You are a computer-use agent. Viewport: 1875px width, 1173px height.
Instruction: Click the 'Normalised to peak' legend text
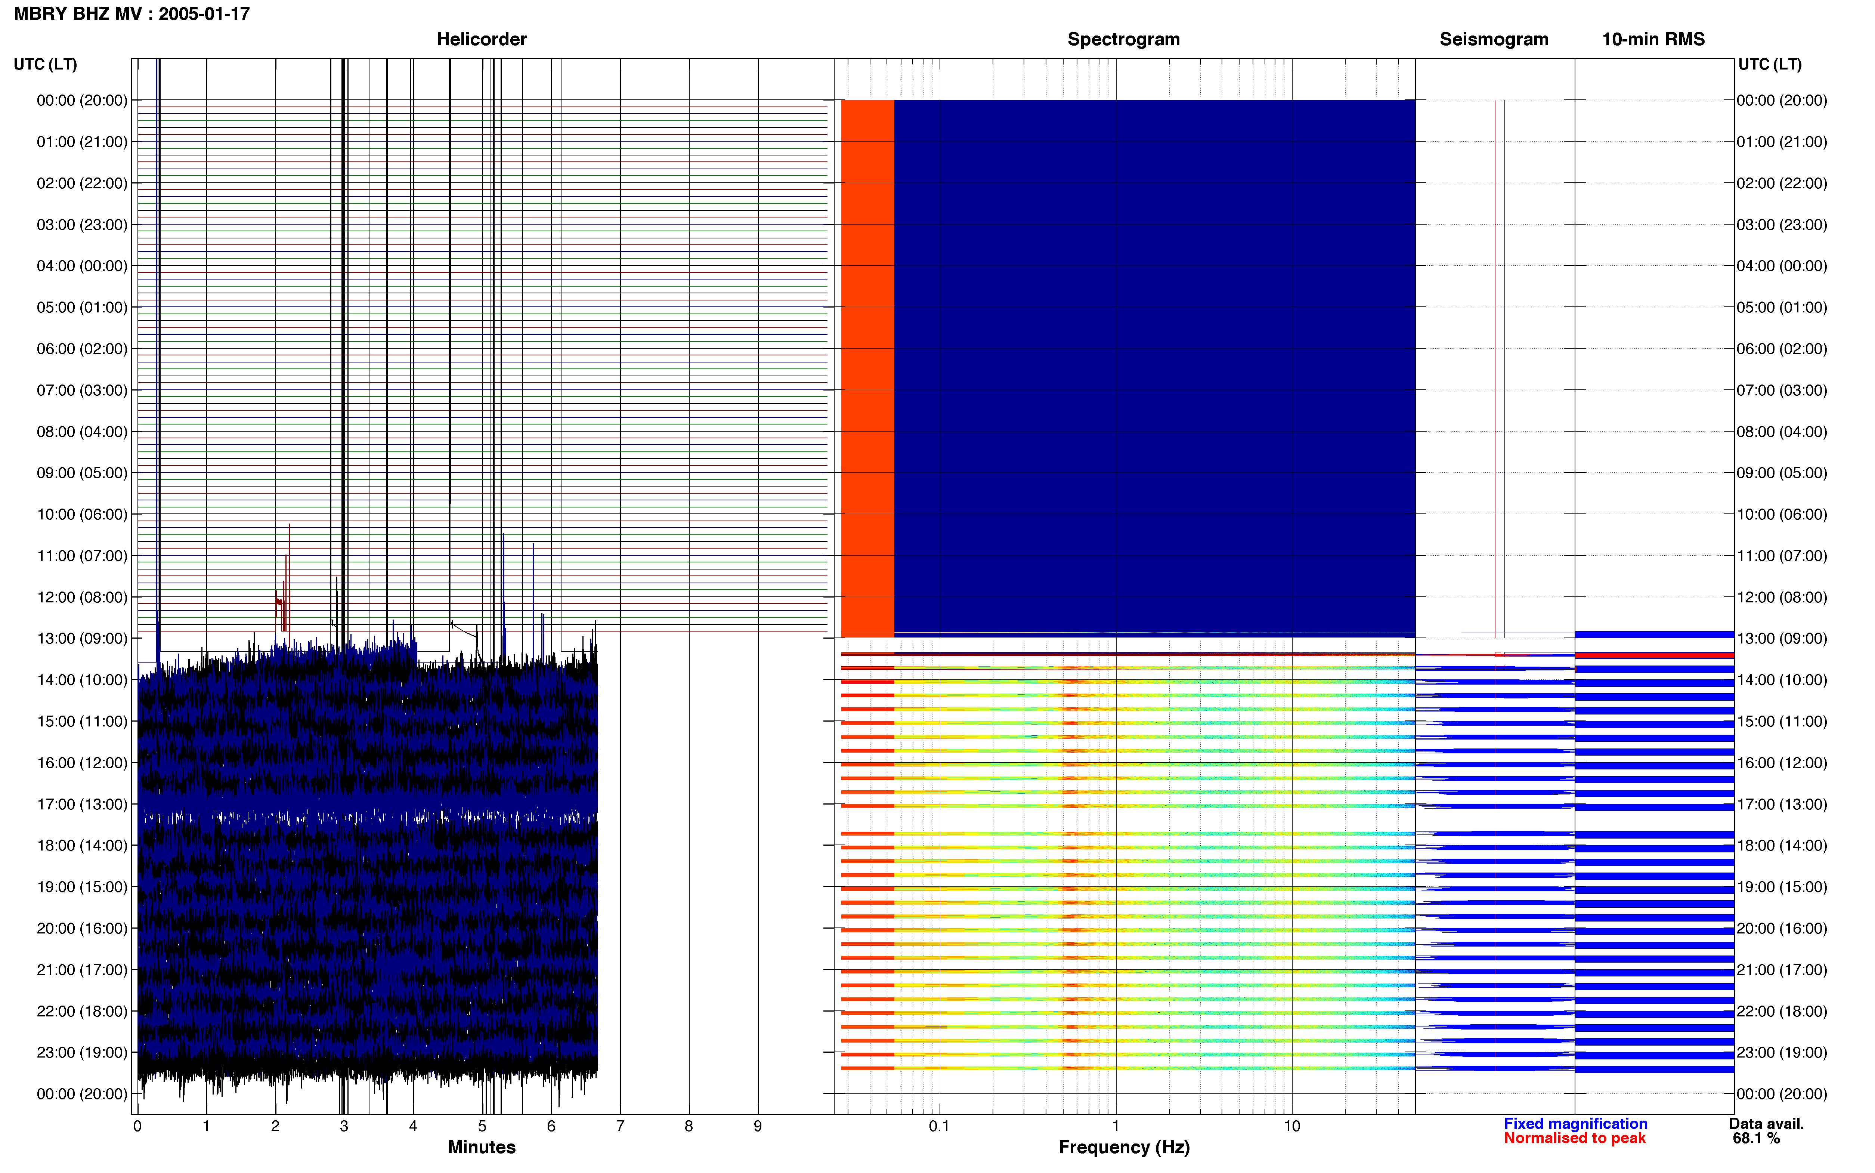pyautogui.click(x=1574, y=1138)
